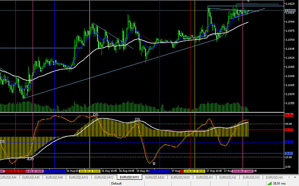Click the pink 2018.08.15 19:00 date label
This screenshot has width=299, height=186.
34,171
